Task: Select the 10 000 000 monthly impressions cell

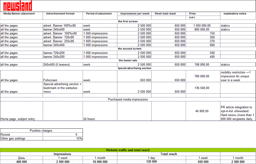Action: 100,162
